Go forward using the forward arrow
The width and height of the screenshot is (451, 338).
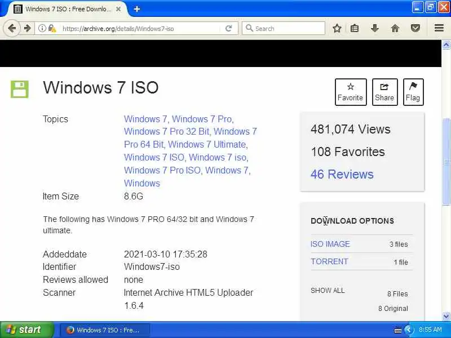27,28
